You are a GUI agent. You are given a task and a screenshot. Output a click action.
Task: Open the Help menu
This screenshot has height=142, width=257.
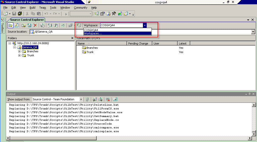point(94,8)
